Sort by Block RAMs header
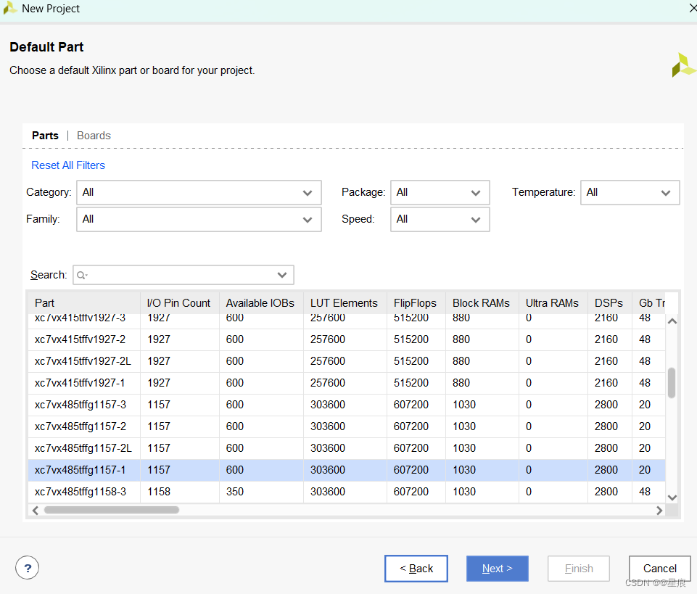Viewport: 697px width, 594px height. [482, 302]
